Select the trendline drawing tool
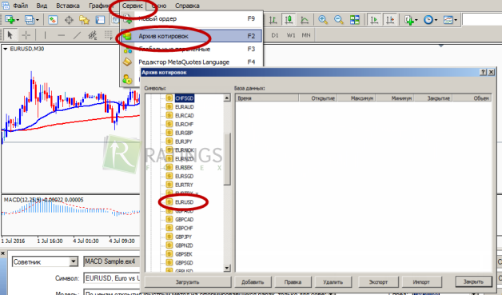Viewport: 502px width, 295px height. click(x=77, y=35)
